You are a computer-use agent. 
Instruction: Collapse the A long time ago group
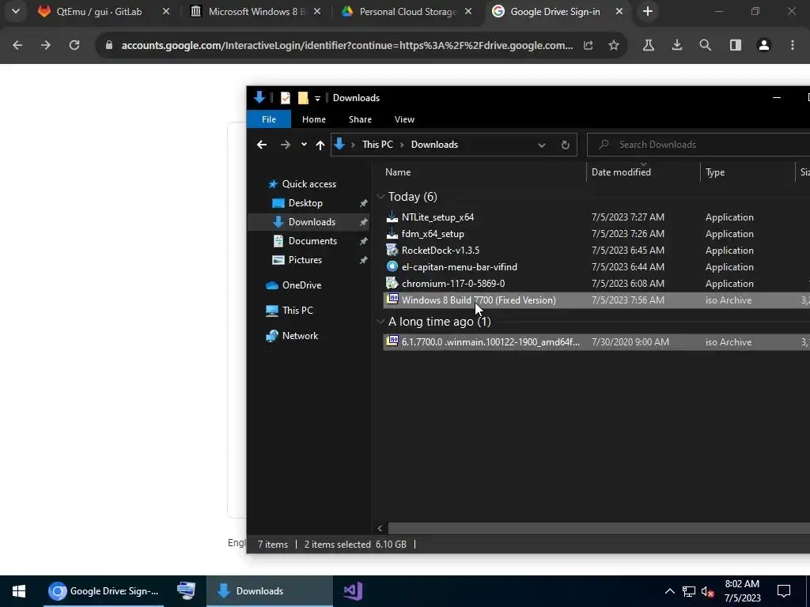pyautogui.click(x=381, y=322)
